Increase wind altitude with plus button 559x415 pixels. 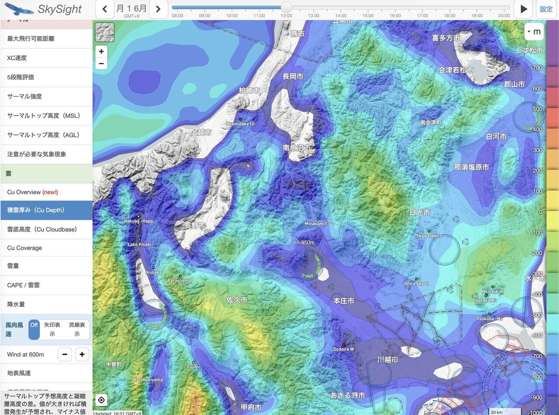click(82, 354)
